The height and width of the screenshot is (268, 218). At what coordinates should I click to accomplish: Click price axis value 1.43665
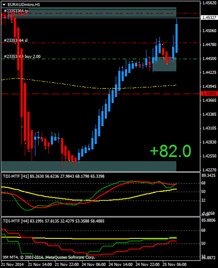coord(209,100)
